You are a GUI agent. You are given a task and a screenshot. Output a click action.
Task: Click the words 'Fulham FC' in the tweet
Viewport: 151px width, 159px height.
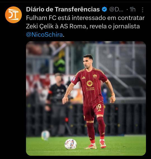click(41, 18)
